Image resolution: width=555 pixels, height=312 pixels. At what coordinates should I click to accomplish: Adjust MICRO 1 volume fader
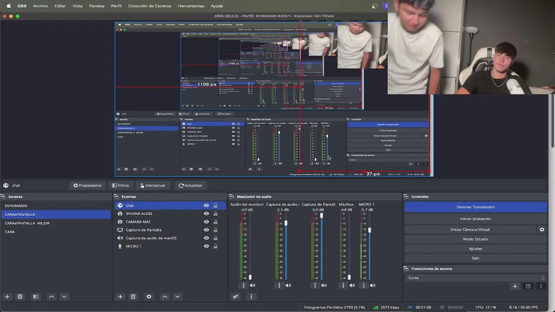(369, 230)
